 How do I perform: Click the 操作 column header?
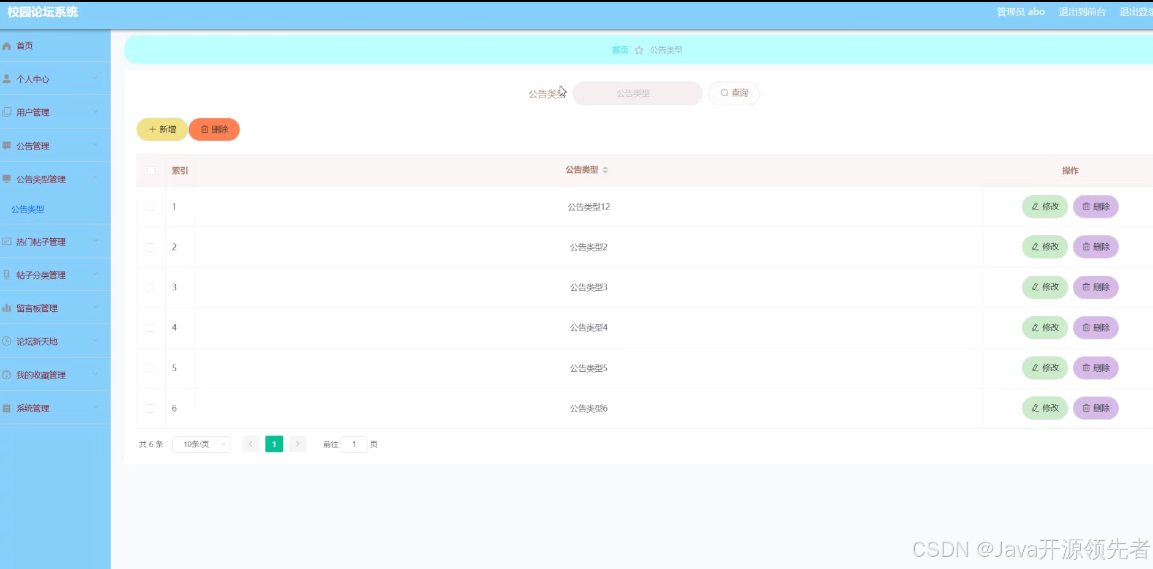click(1070, 170)
